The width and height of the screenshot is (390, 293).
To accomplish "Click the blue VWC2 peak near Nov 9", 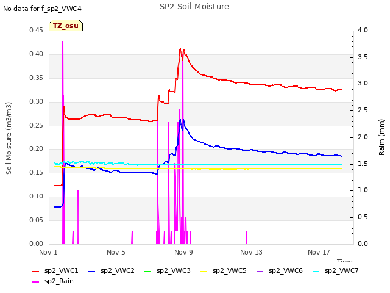I will [x=180, y=120].
